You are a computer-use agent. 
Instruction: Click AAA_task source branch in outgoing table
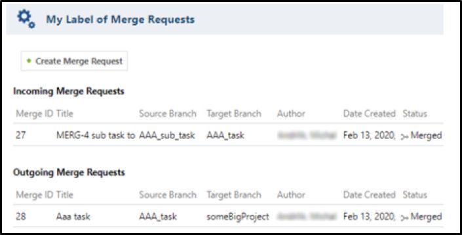158,217
